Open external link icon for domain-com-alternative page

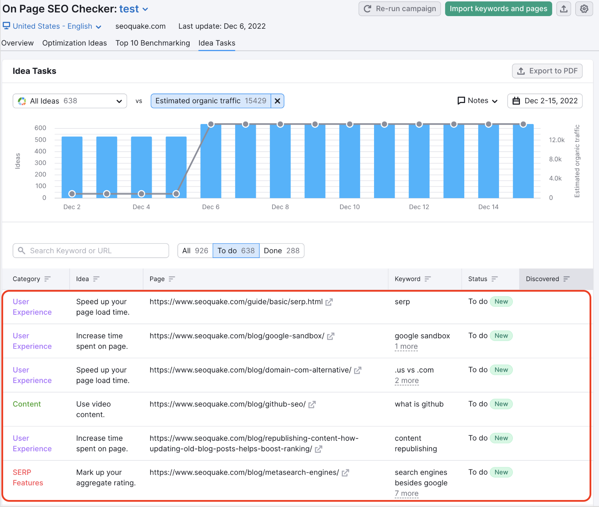click(358, 370)
